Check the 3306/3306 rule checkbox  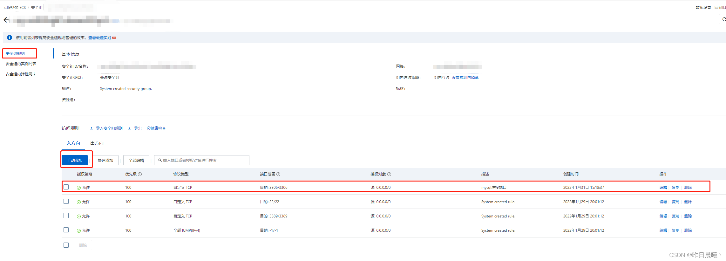(x=66, y=187)
